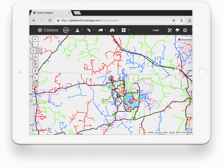Open the Basemaps selector

click(185, 39)
